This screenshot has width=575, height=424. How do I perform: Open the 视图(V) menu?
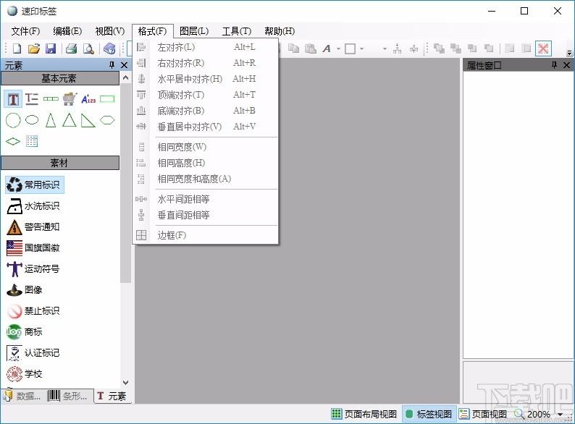(x=110, y=32)
